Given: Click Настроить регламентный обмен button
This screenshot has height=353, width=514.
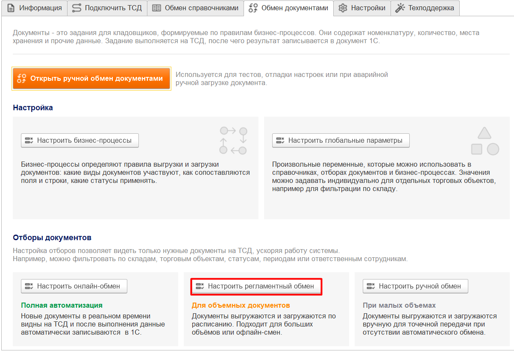Looking at the screenshot, I should click(x=256, y=286).
